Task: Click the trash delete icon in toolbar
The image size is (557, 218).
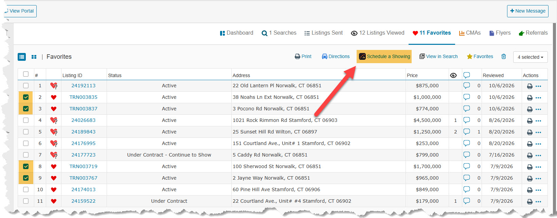Action: pos(504,56)
